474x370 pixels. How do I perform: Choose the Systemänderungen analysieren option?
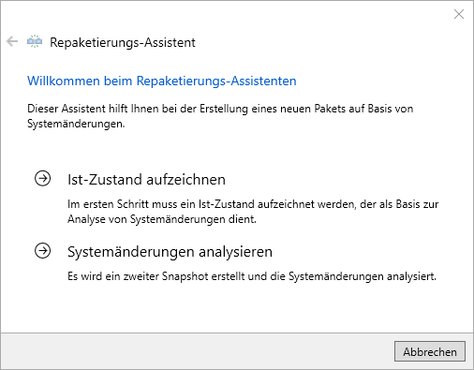170,252
